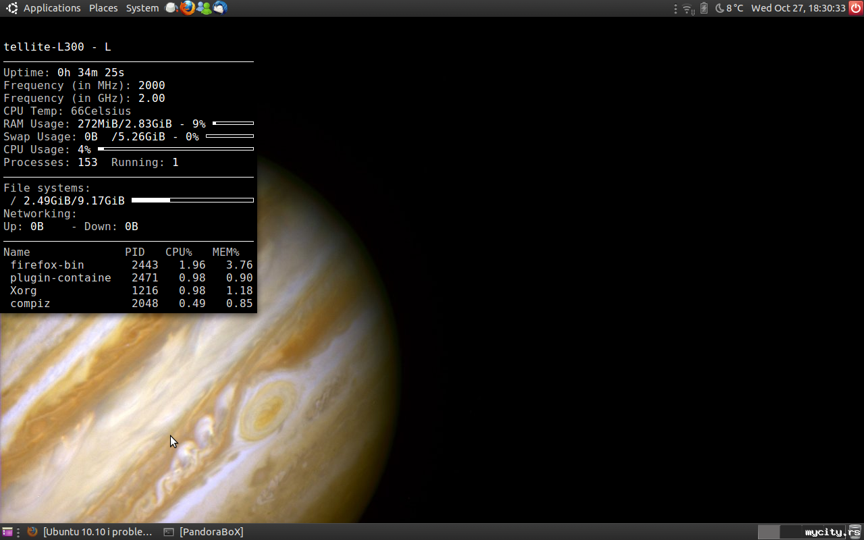
Task: Click the show desktop icon in bottom panel
Action: click(7, 532)
